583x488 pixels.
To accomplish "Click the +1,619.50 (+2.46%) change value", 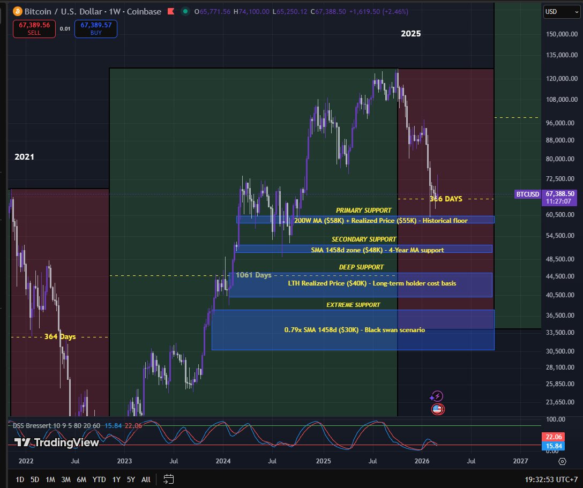I will pos(378,12).
